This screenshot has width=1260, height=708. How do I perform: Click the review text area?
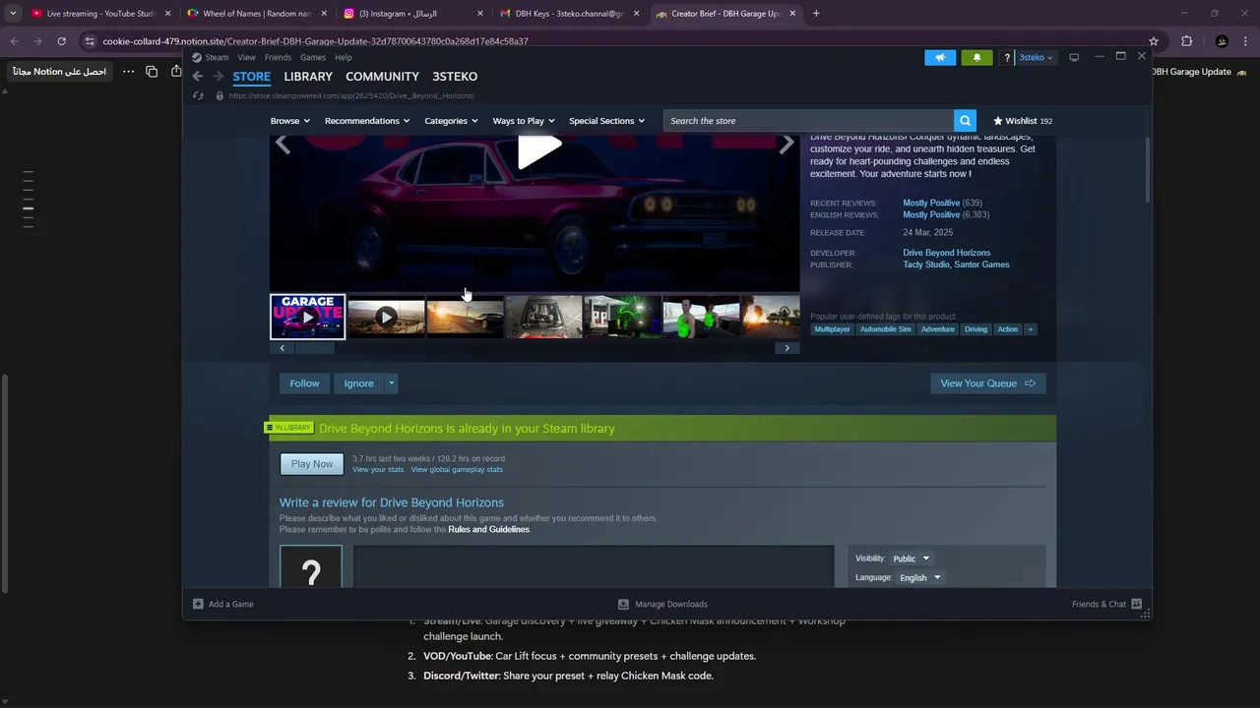594,567
